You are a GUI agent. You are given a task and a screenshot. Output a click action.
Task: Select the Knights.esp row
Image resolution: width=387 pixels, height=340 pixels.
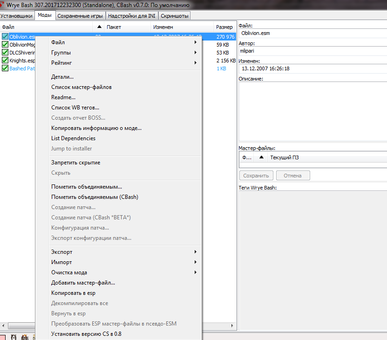22,61
